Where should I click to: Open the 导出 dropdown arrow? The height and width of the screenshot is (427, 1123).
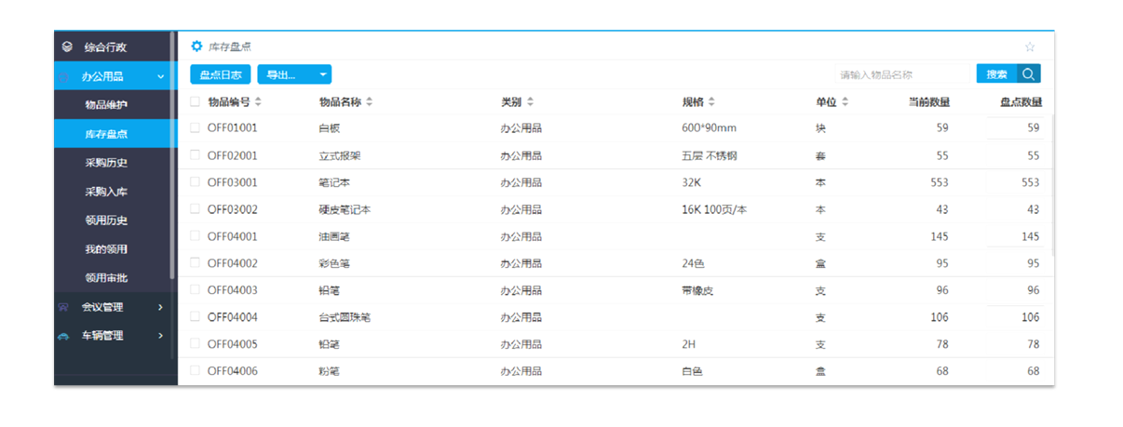click(x=322, y=74)
